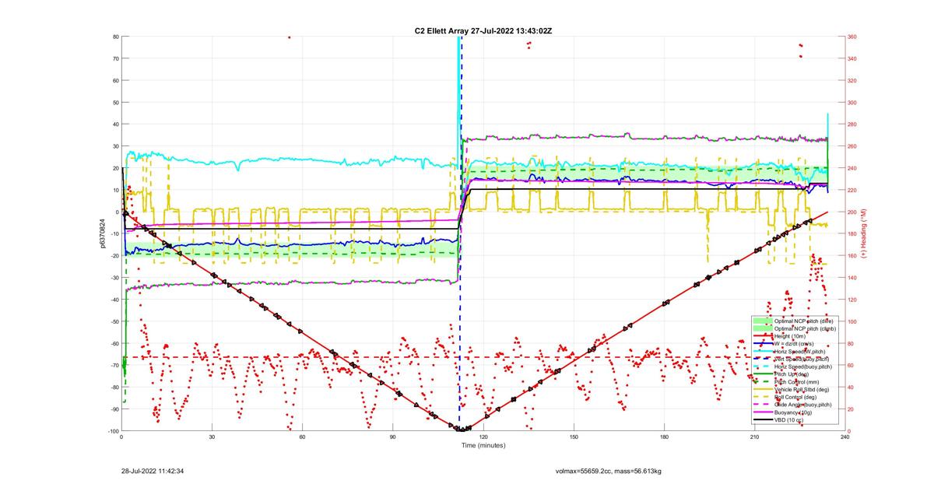
Task: Click the '(+) Heading (°M)' right axis label
Action: [x=864, y=233]
